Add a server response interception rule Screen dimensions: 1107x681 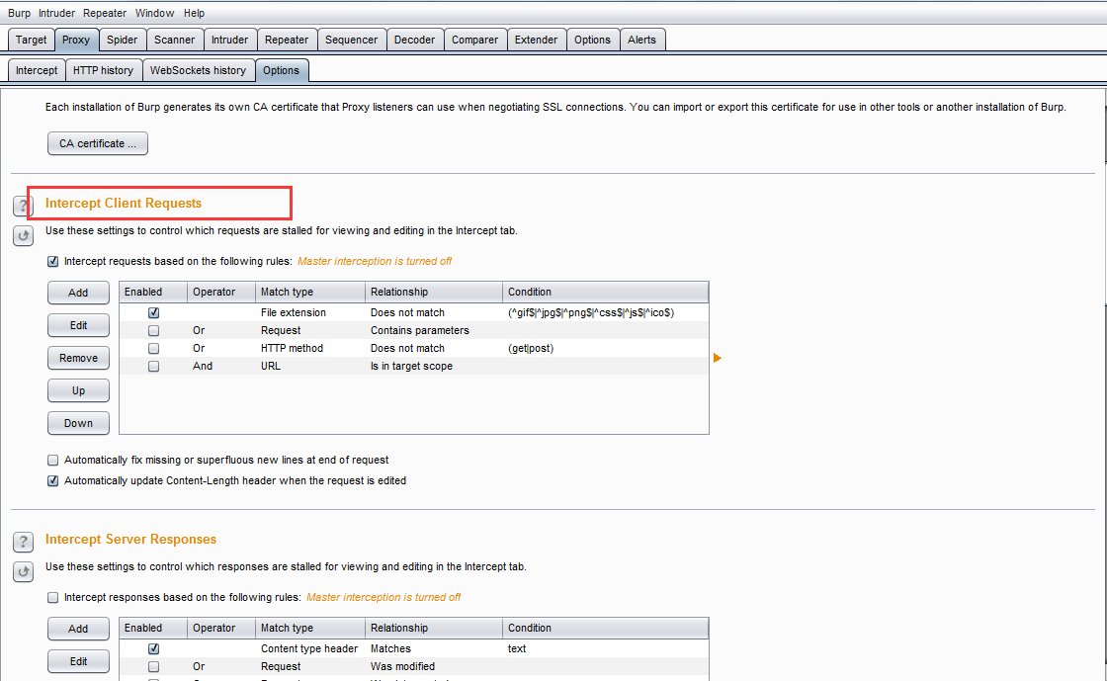[x=78, y=629]
